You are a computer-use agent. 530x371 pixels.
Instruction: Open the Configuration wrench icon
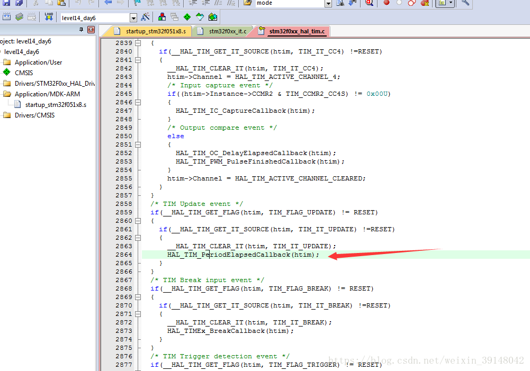click(x=465, y=3)
